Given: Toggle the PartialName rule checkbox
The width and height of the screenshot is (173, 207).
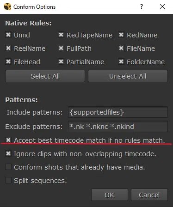Looking at the screenshot, I should point(61,61).
